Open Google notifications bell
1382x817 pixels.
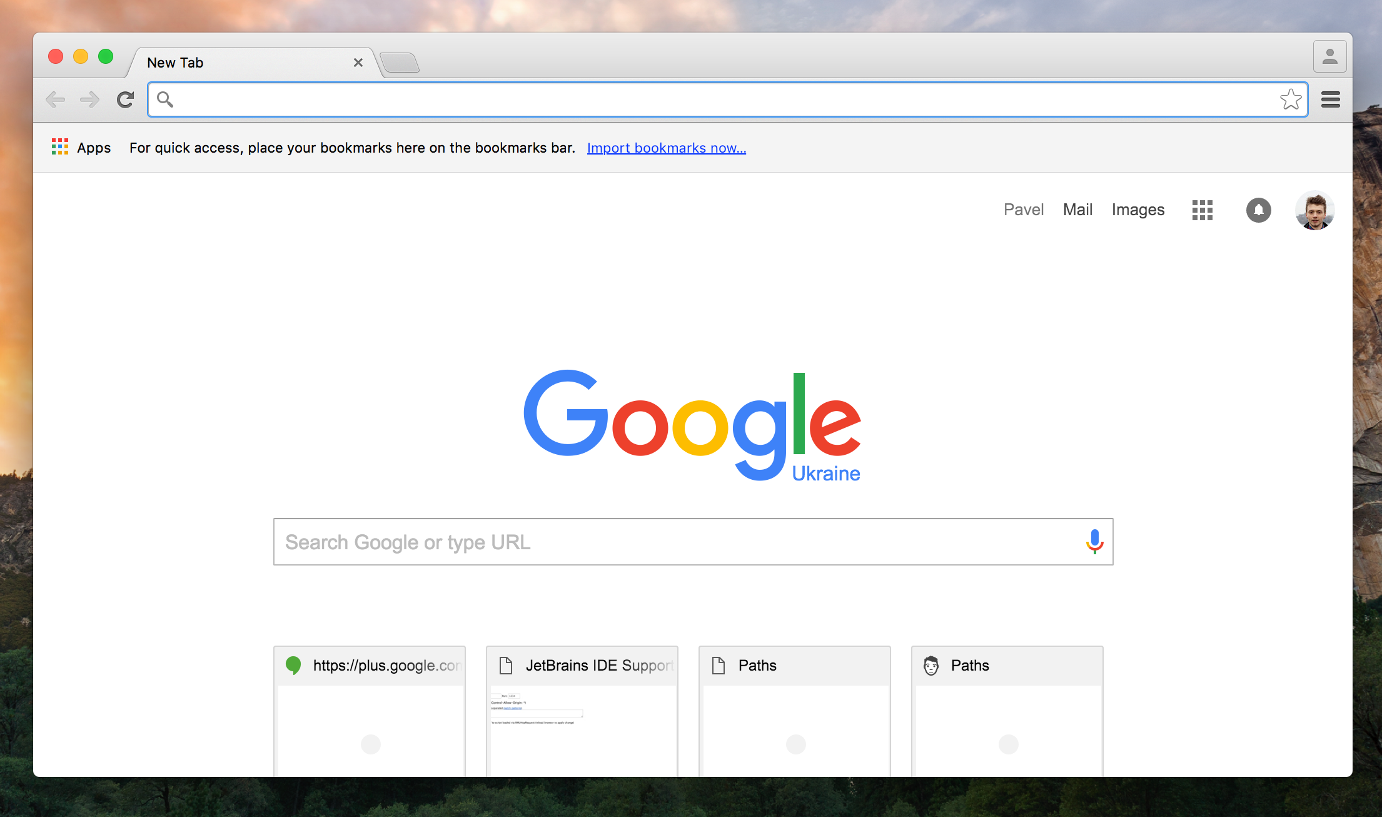[1259, 210]
